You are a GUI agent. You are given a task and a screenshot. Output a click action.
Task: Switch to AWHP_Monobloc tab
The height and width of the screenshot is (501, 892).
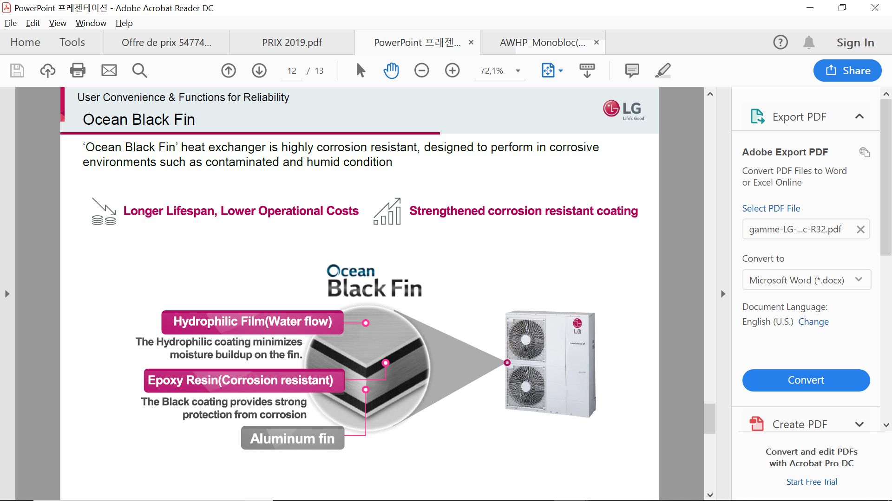tap(542, 42)
